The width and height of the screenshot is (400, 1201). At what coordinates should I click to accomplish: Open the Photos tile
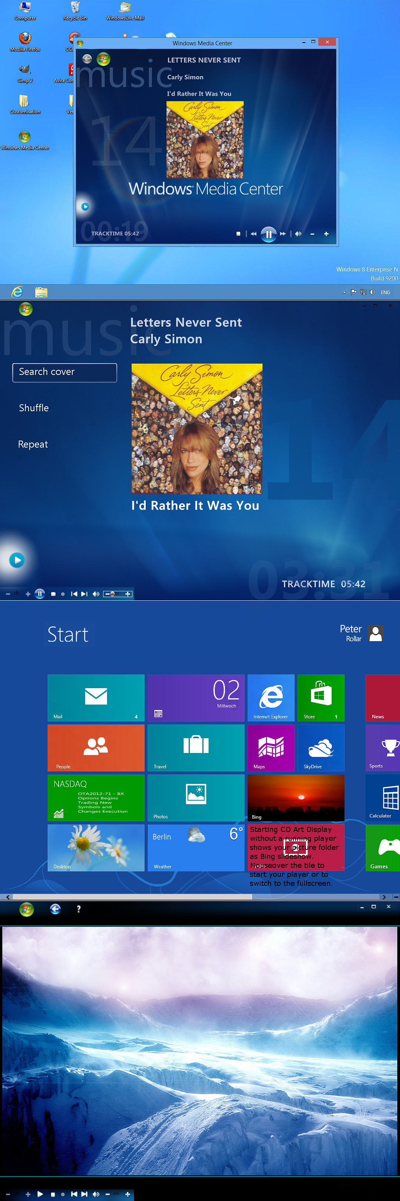click(196, 798)
